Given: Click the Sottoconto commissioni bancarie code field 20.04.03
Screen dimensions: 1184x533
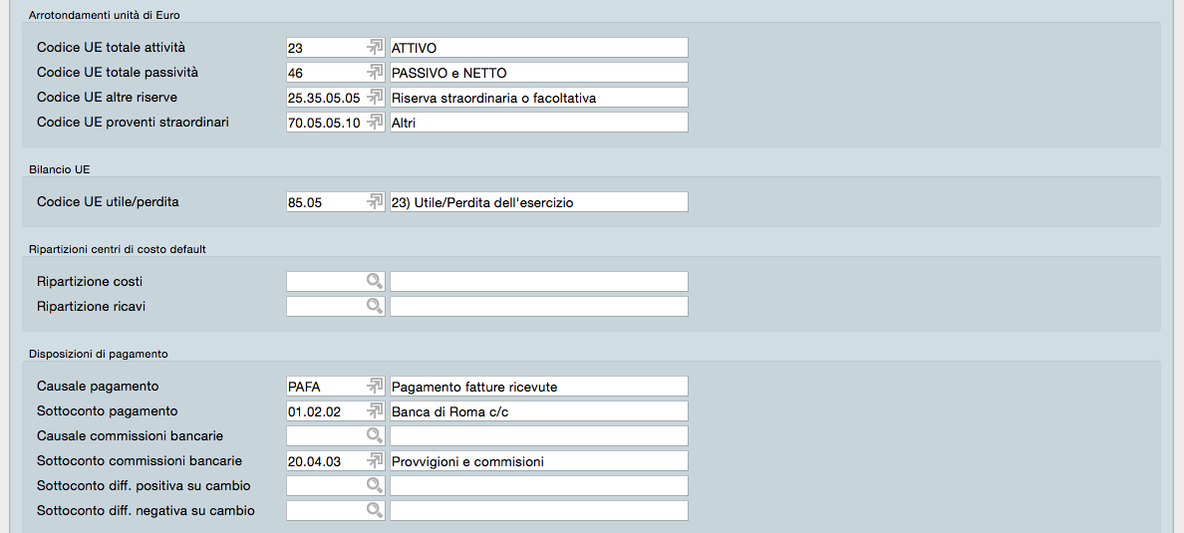Looking at the screenshot, I should coord(324,461).
